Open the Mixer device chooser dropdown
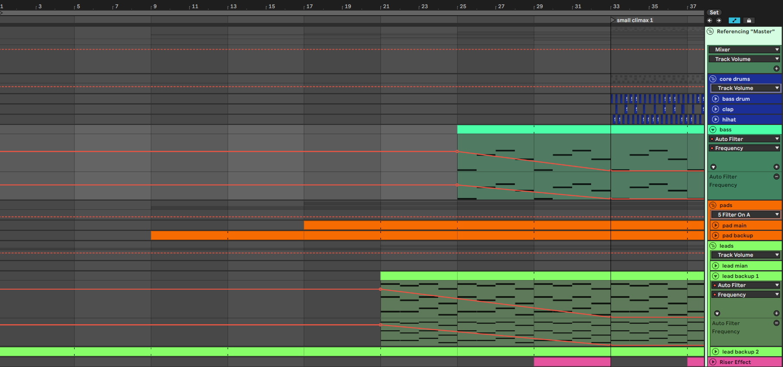 (x=744, y=50)
